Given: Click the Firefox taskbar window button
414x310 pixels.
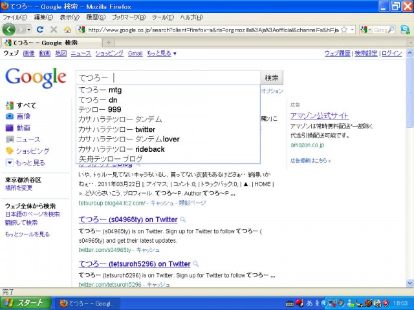Looking at the screenshot, I should click(88, 304).
